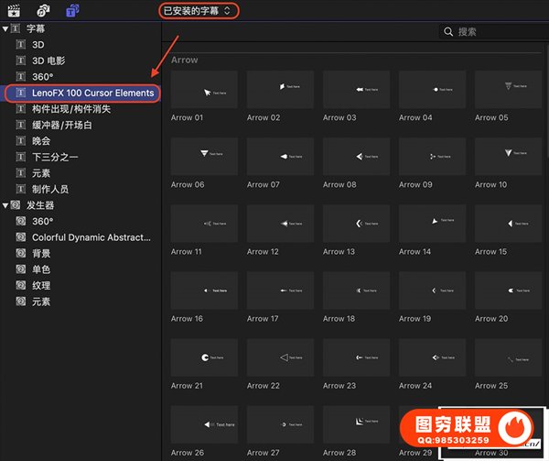Click the search magnifier icon

(x=448, y=32)
